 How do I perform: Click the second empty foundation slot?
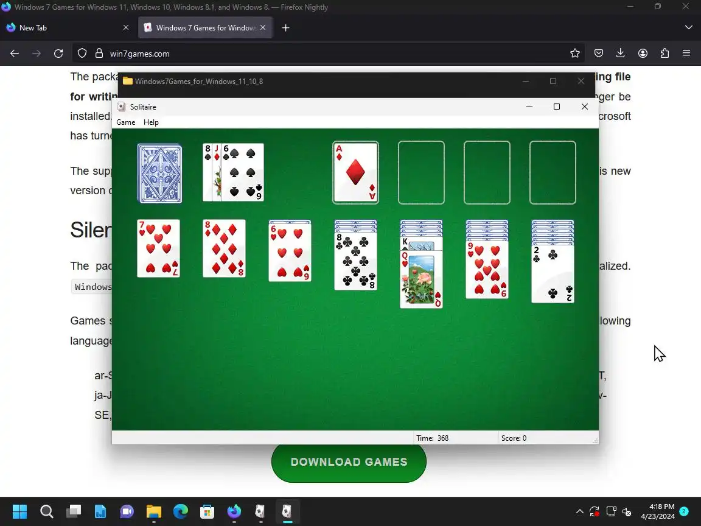[x=421, y=173]
